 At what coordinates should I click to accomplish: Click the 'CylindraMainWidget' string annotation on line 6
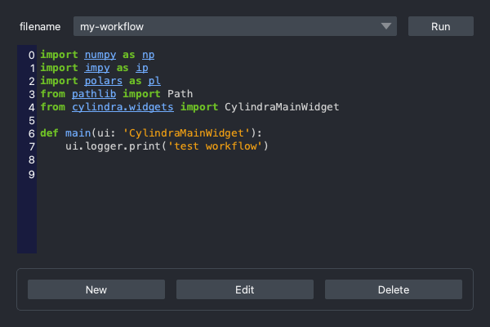click(x=186, y=133)
